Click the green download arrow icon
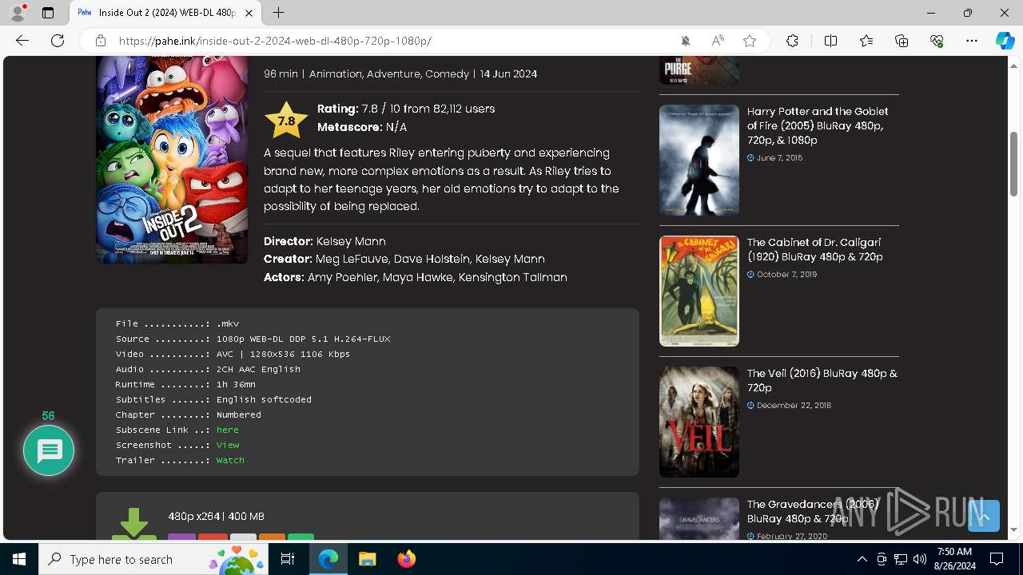 134,524
